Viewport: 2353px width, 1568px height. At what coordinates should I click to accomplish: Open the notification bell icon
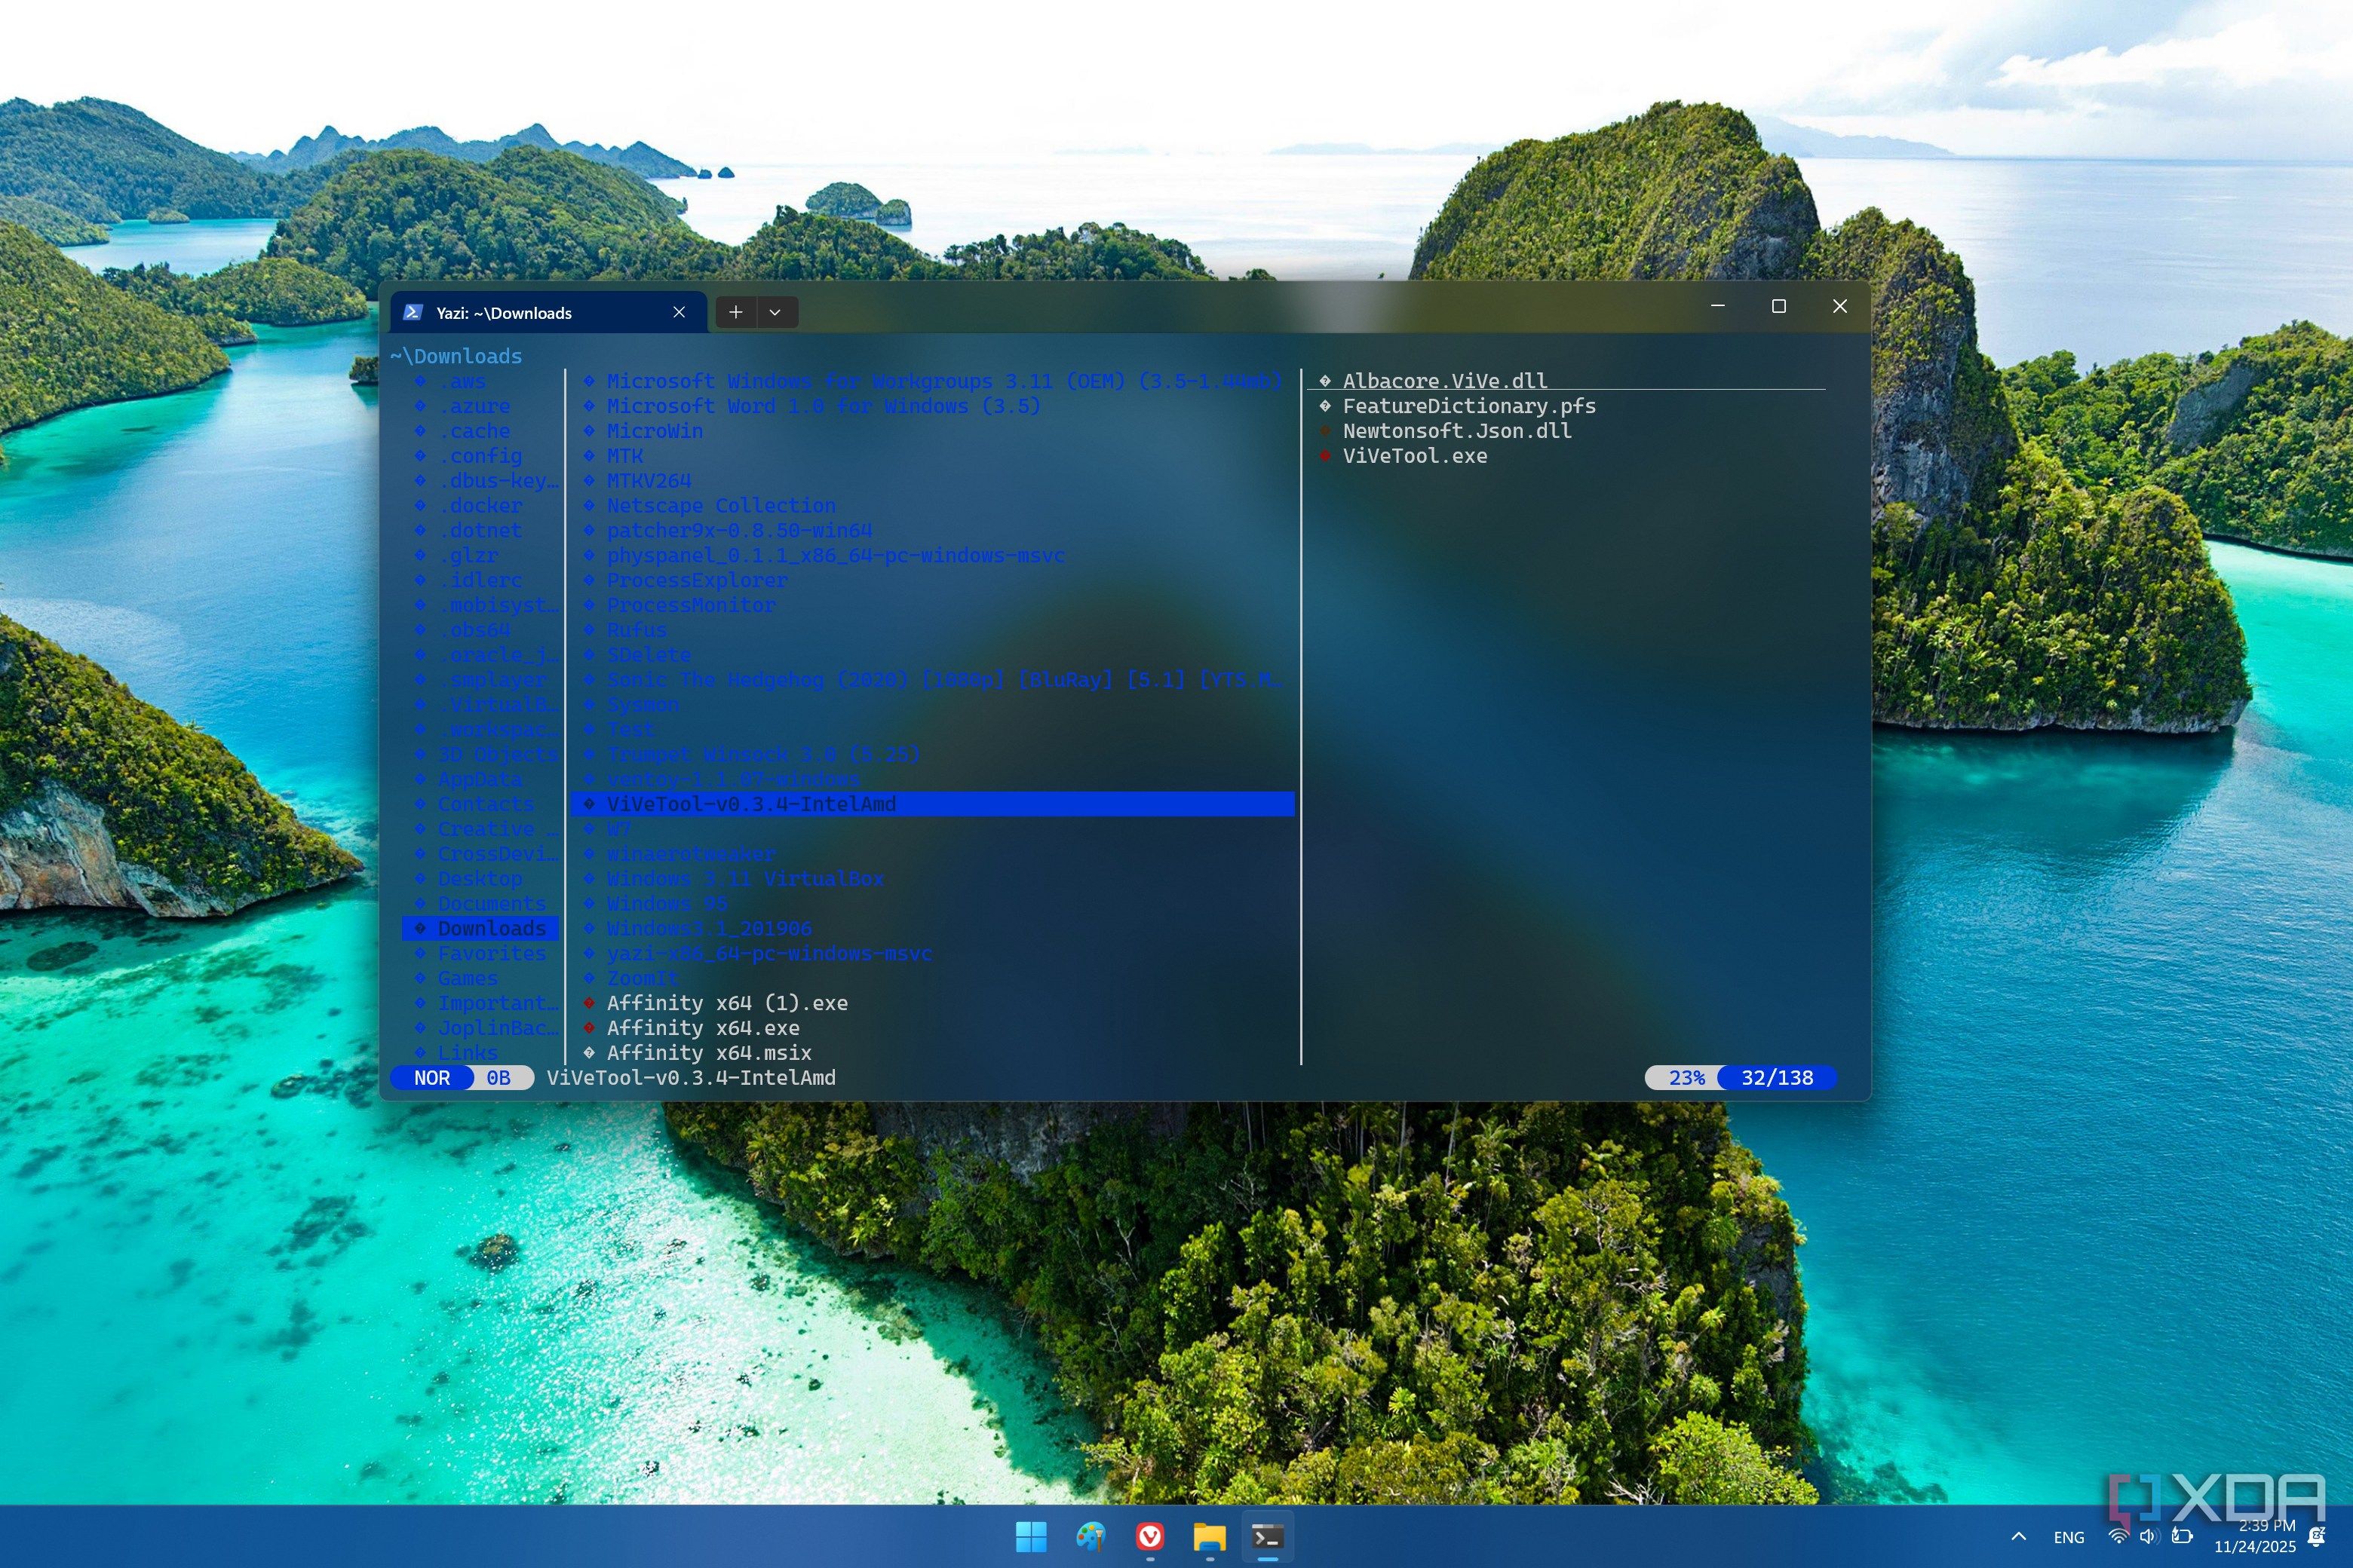pos(2316,1537)
